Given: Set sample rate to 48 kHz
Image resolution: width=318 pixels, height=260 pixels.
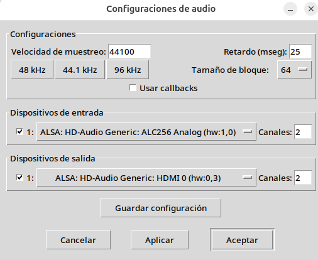Looking at the screenshot, I should click(32, 70).
